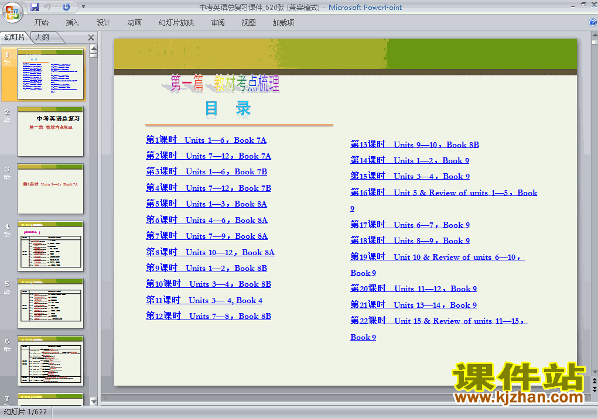Click the thumbnail pane scroll-up arrow
The image size is (598, 419).
94,49
